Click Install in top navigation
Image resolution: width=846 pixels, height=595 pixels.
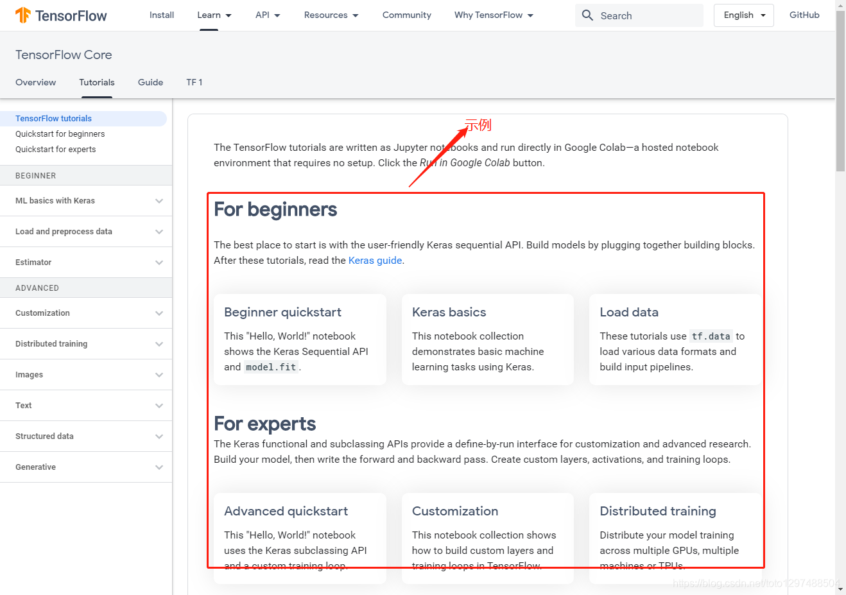tap(162, 15)
